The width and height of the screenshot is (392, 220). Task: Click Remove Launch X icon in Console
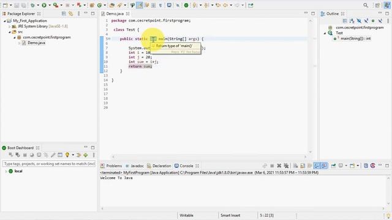[x=279, y=166]
